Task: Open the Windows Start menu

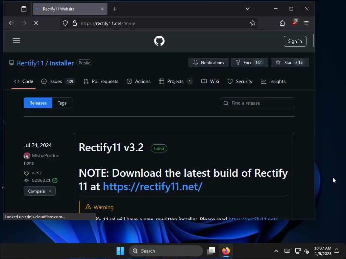Action: pos(121,251)
